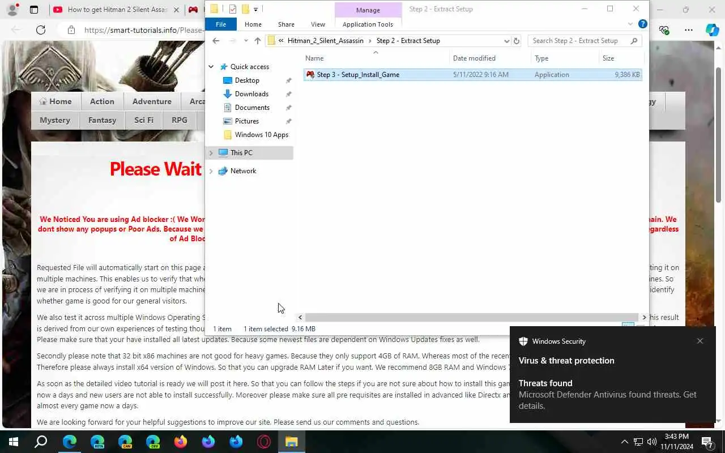Viewport: 725px width, 453px height.
Task: Select Quick access in the navigation pane
Action: 249,67
